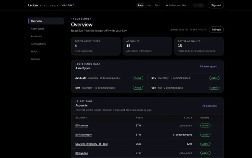
Task: Click the 0.000000000000 floor value
Action: pyautogui.click(x=183, y=135)
